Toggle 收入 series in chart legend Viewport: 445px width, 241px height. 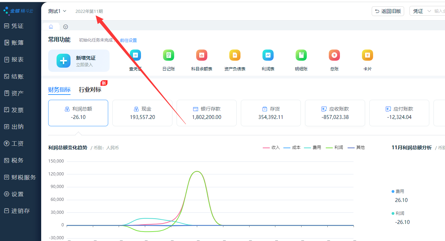click(x=271, y=148)
